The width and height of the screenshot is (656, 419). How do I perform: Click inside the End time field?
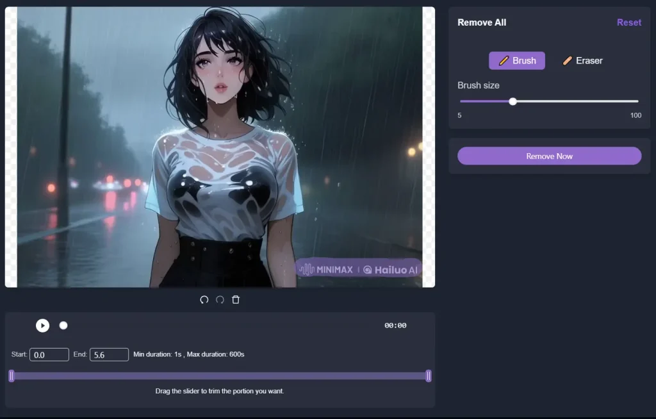point(109,354)
